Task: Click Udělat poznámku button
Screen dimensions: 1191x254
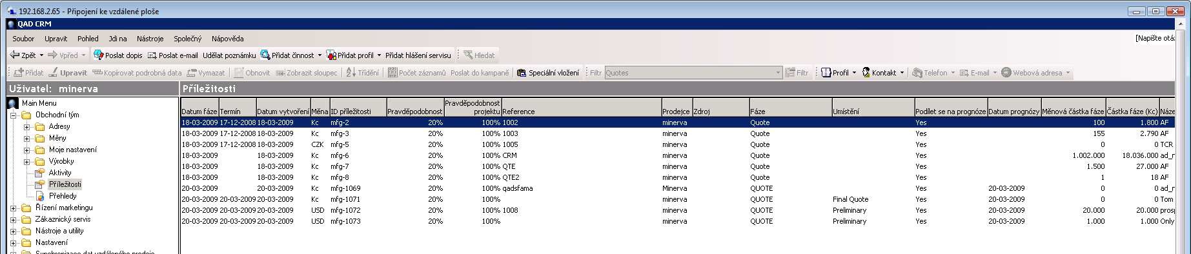Action: tap(229, 55)
